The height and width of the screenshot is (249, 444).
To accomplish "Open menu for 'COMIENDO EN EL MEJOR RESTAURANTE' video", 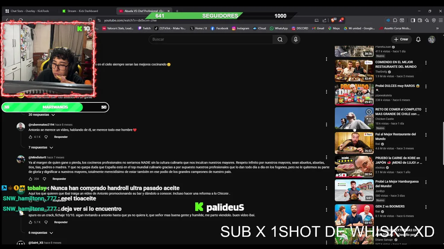I will pos(426,63).
